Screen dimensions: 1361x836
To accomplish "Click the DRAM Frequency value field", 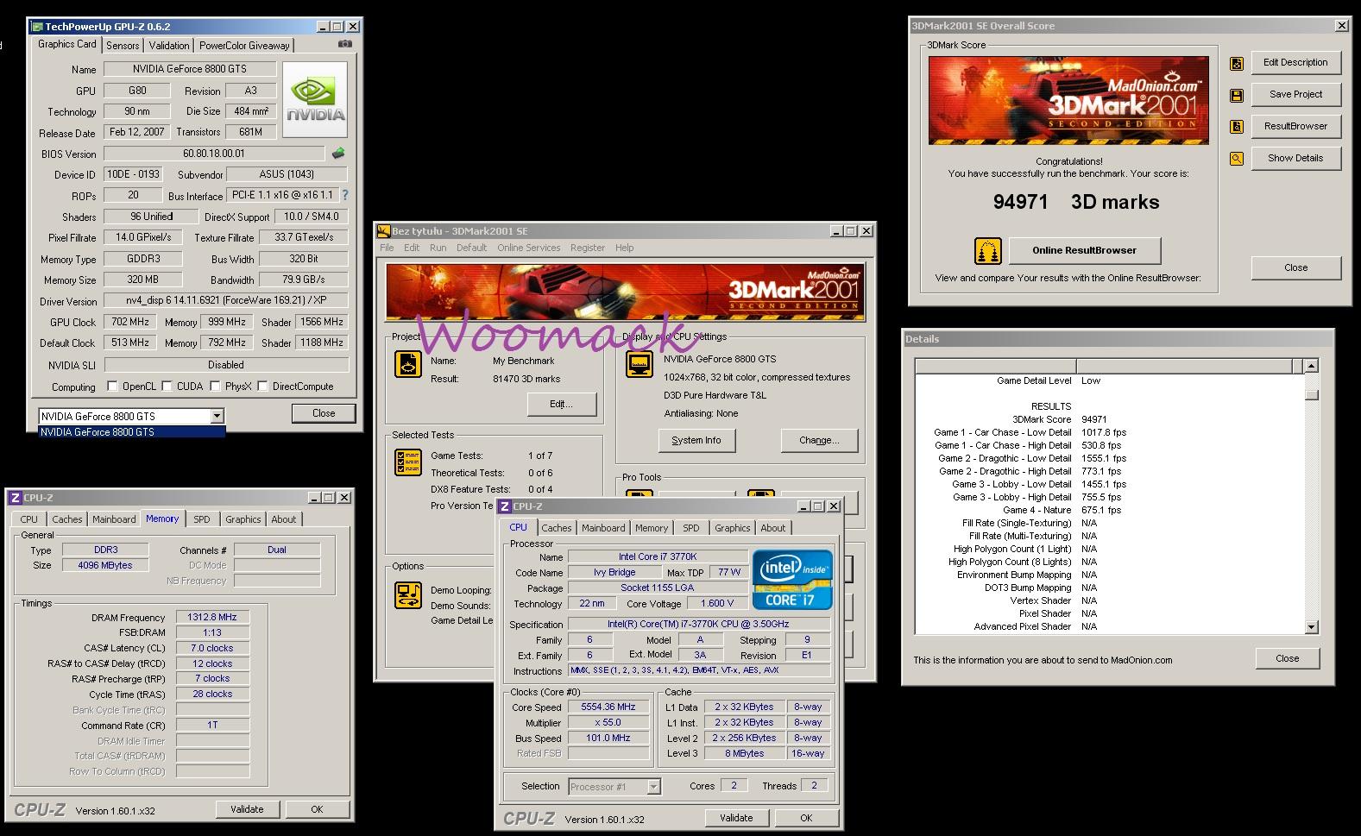I will click(x=213, y=618).
